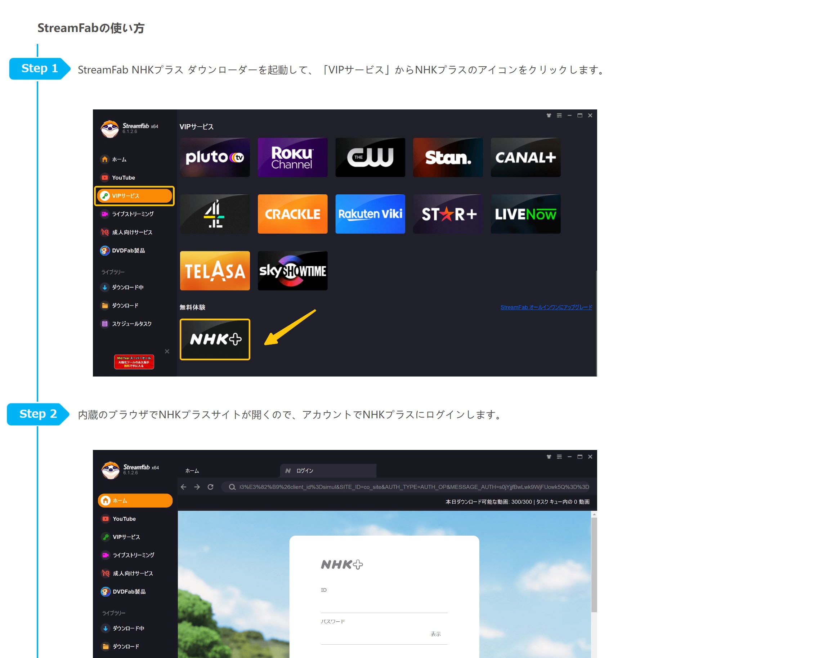Click the NHK+ logo on login card
This screenshot has height=658, width=837.
(x=342, y=565)
